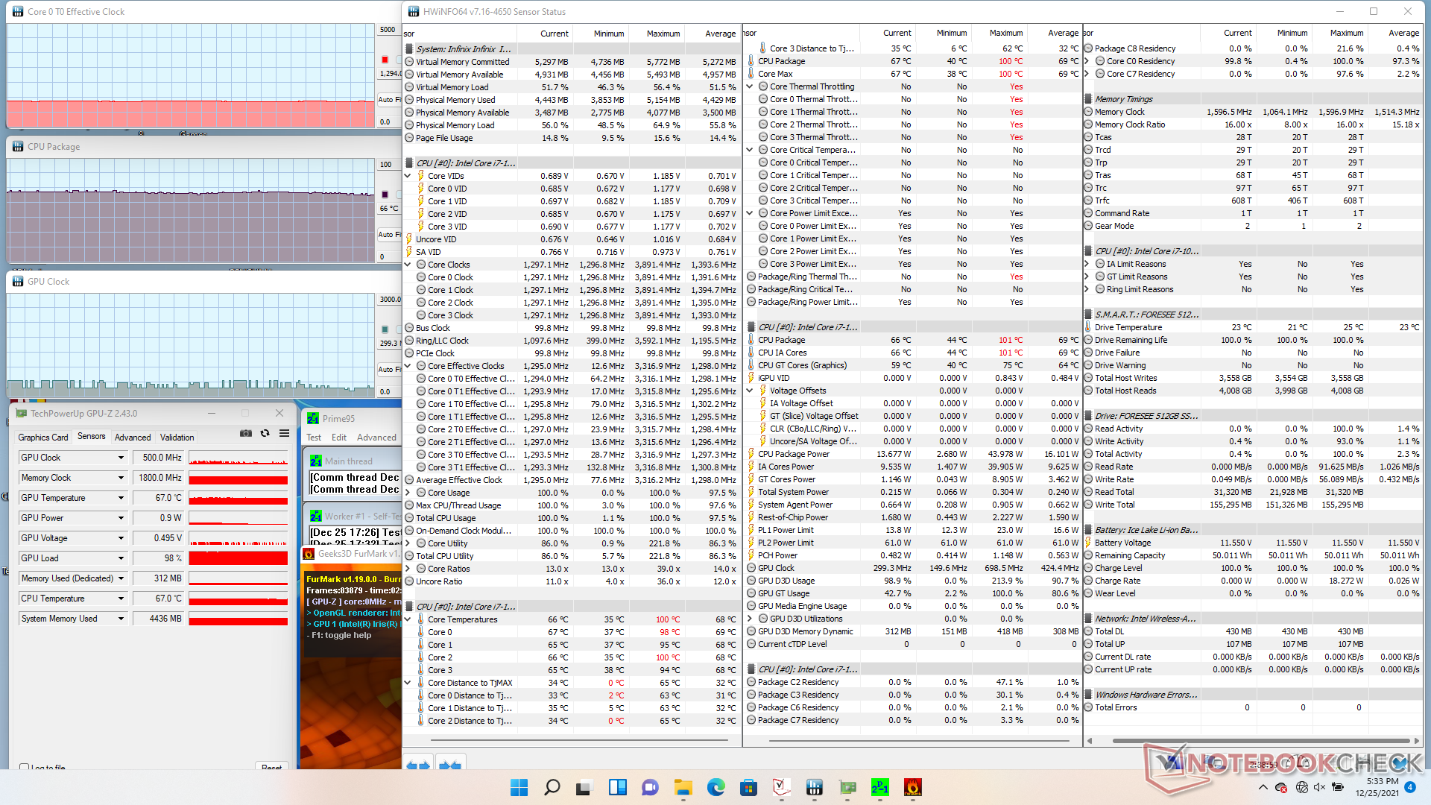Click the muted volume tray icon

(x=1319, y=787)
